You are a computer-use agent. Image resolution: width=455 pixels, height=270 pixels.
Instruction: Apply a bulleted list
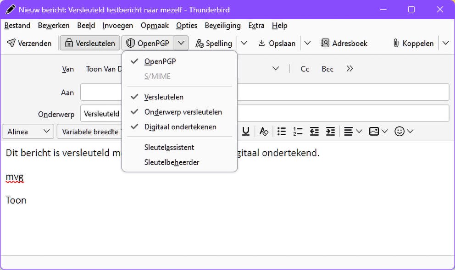coord(282,132)
